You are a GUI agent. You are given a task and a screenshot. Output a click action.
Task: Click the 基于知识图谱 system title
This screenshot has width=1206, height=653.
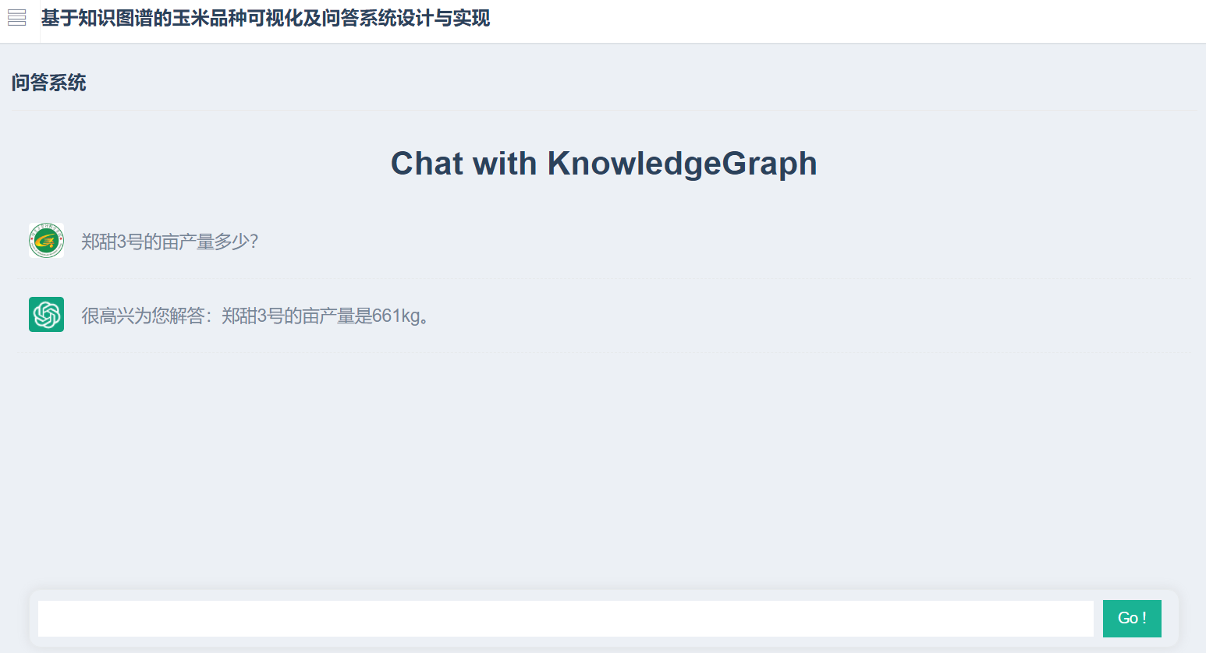(266, 18)
